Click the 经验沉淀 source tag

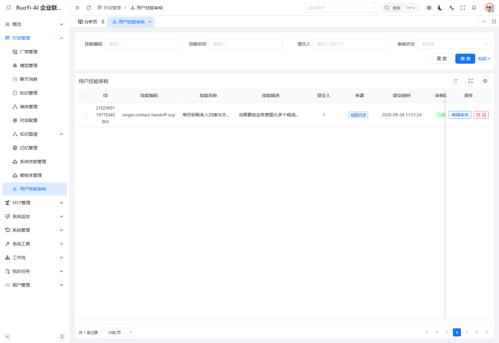point(358,115)
